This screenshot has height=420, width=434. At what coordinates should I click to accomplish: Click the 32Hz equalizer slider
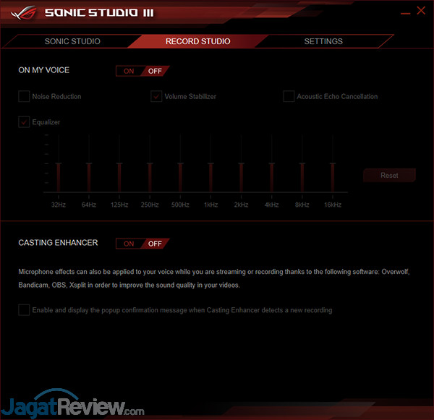(x=59, y=163)
